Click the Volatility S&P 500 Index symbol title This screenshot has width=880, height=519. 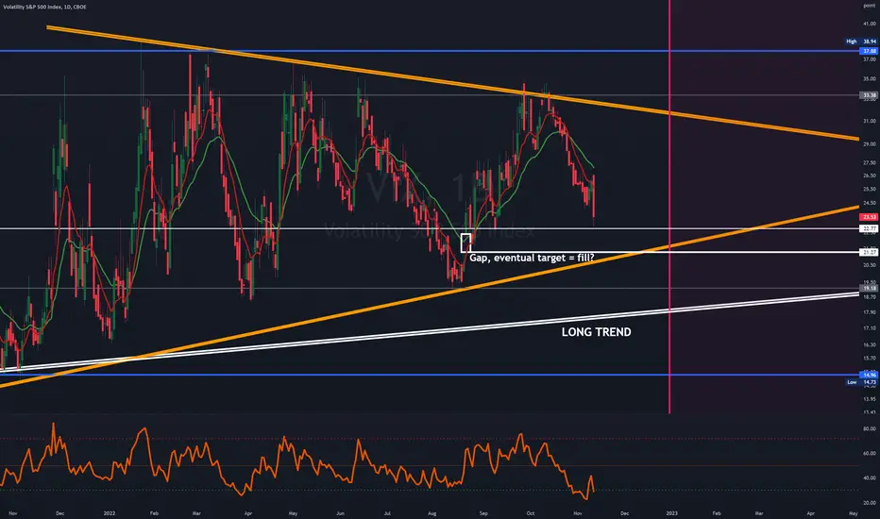[45, 7]
